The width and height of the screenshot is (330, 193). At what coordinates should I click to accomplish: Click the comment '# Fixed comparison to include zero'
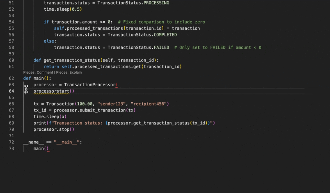(162, 22)
